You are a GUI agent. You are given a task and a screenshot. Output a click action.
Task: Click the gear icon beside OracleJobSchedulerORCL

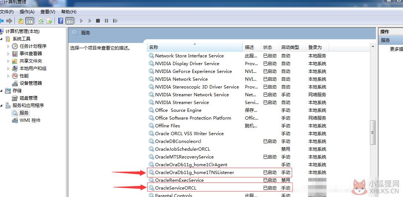[151, 149]
